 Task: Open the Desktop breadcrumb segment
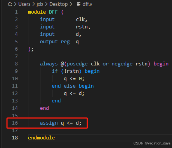click(59, 4)
